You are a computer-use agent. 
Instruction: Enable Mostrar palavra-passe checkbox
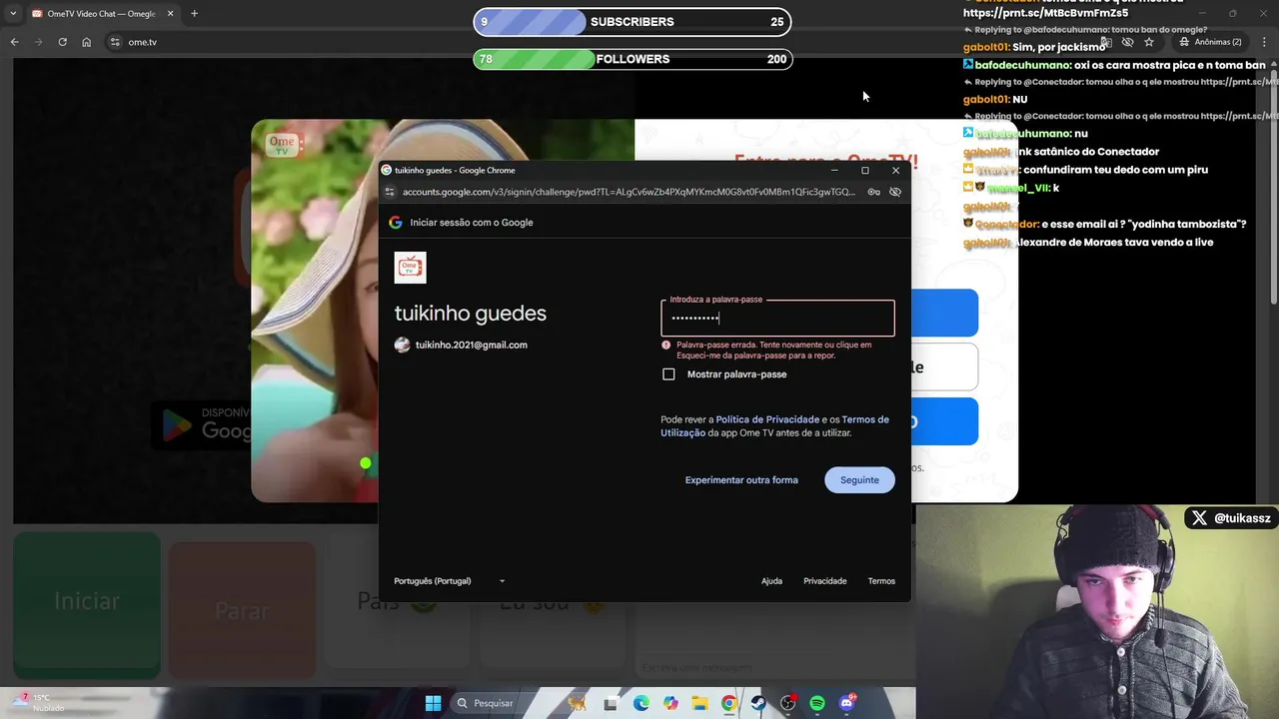(x=668, y=374)
